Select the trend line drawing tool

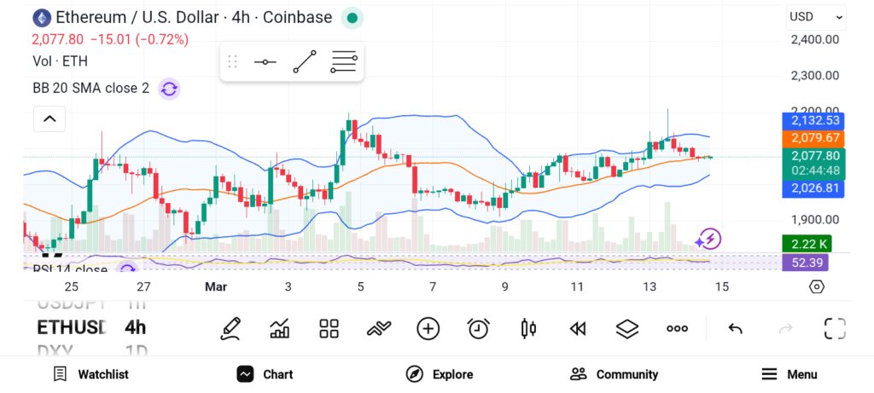click(x=305, y=61)
